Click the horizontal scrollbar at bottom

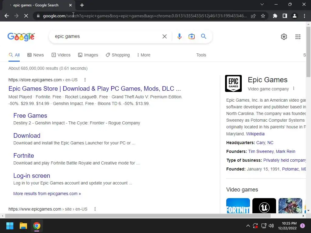138,216
